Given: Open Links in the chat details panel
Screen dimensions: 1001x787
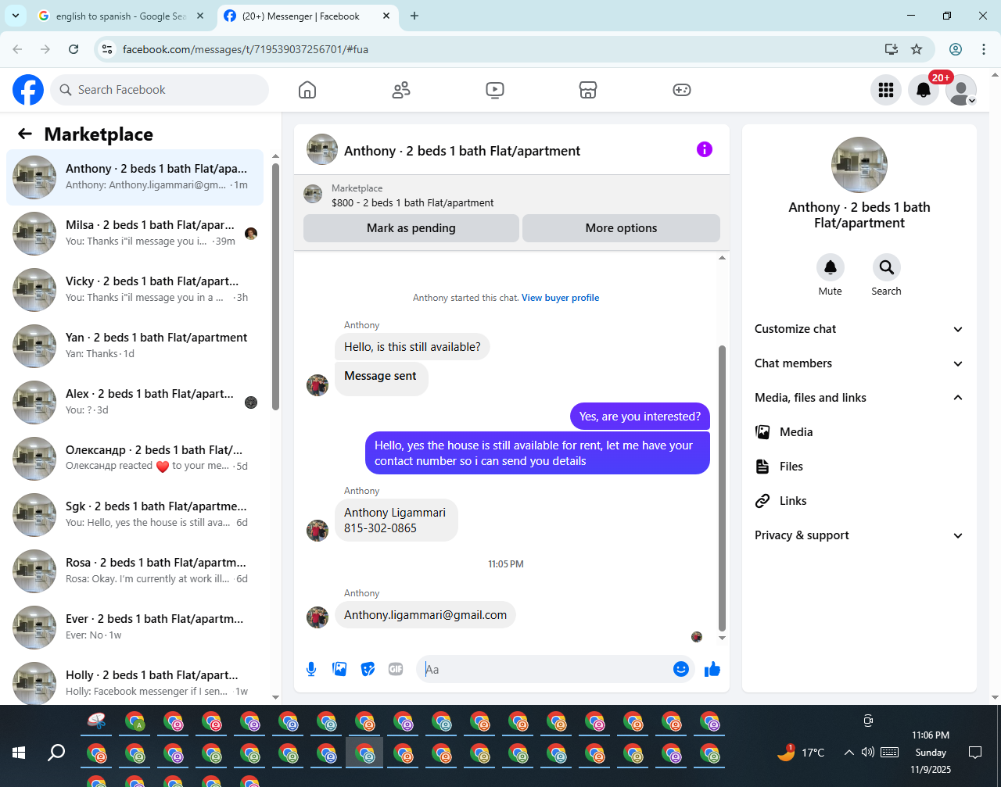Looking at the screenshot, I should coord(859,501).
